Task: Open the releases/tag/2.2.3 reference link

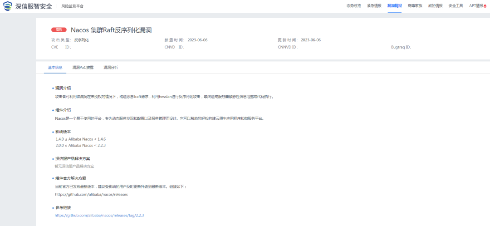Action: tap(99, 216)
